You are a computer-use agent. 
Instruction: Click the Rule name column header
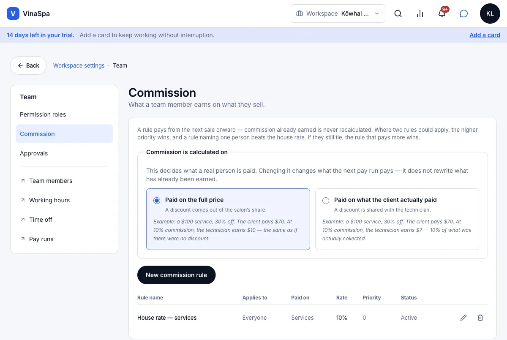click(150, 298)
